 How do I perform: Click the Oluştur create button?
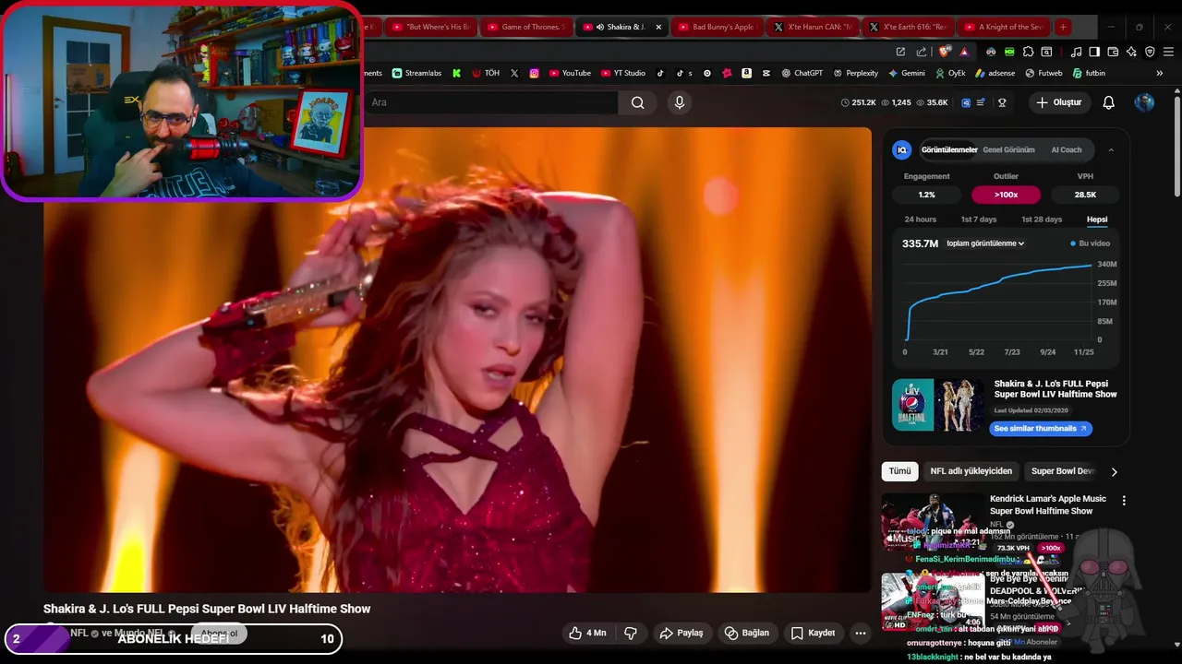point(1058,102)
